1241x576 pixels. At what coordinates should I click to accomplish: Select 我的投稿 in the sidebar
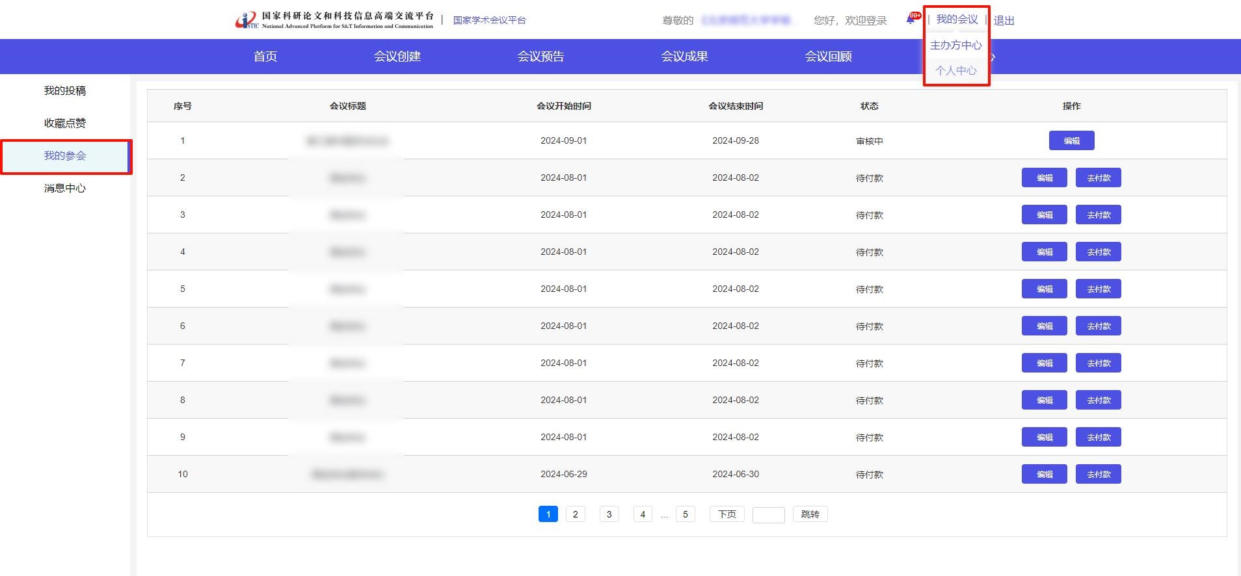pyautogui.click(x=65, y=90)
